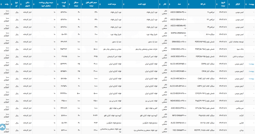255x134 pixels.
Task: Click supplier cell معدنی و صنعتی چادر ملو
Action: tap(112, 49)
